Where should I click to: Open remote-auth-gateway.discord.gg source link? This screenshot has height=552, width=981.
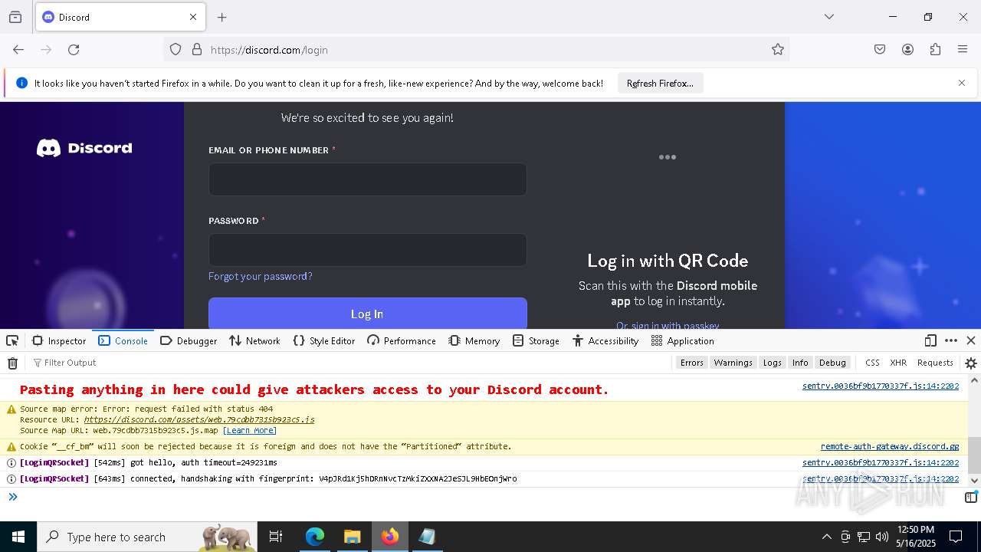pos(890,446)
